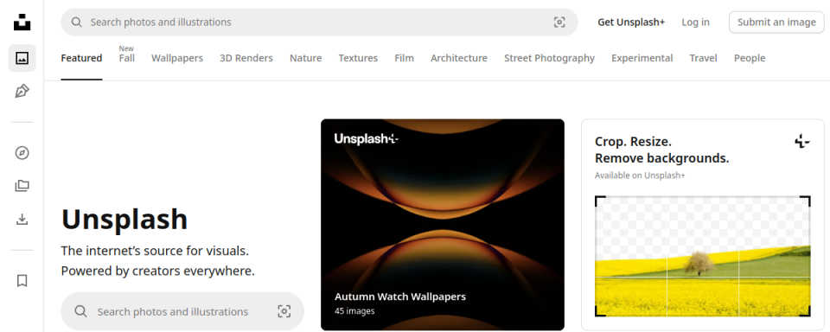Click the hero search photos input field
The image size is (830, 332).
pos(182,311)
